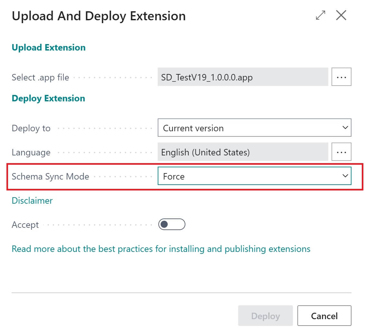Expand the dialog to full screen
The width and height of the screenshot is (365, 333).
[321, 15]
